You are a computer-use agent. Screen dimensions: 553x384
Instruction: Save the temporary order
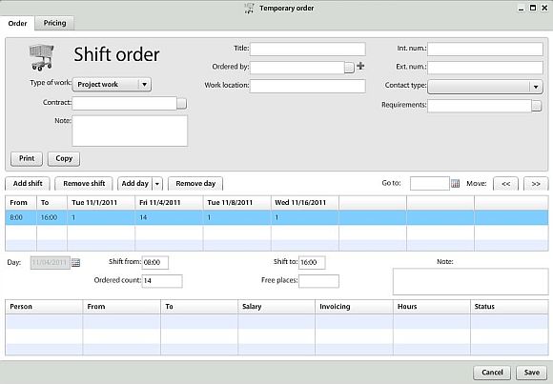(x=531, y=373)
